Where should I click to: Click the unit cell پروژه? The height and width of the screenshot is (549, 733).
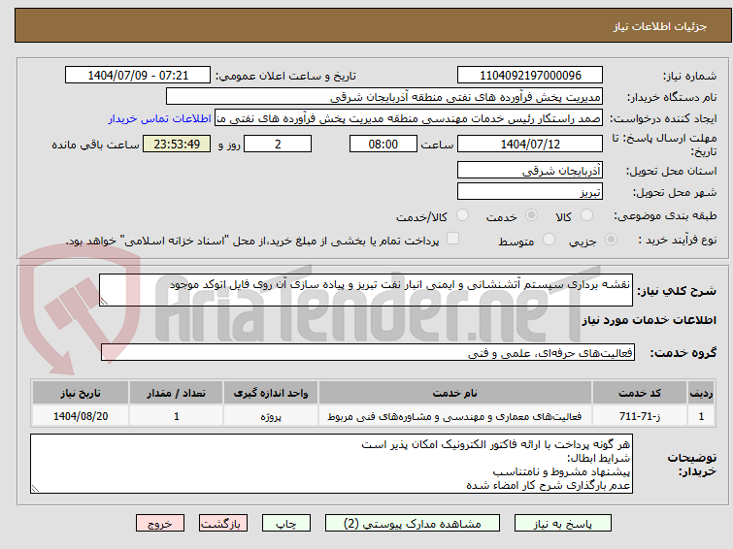click(271, 416)
